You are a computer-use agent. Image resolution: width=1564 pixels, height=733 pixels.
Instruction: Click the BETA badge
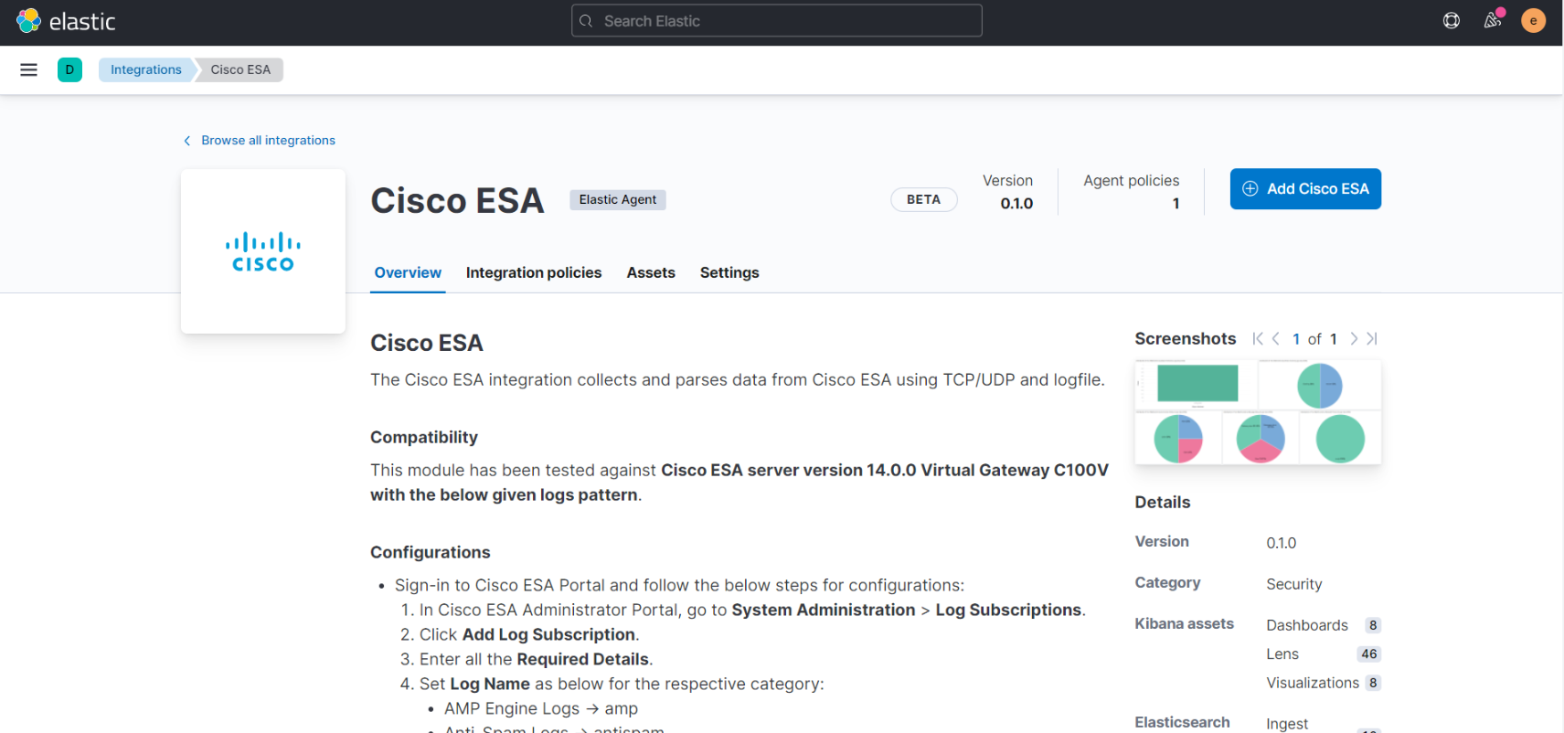coord(924,199)
